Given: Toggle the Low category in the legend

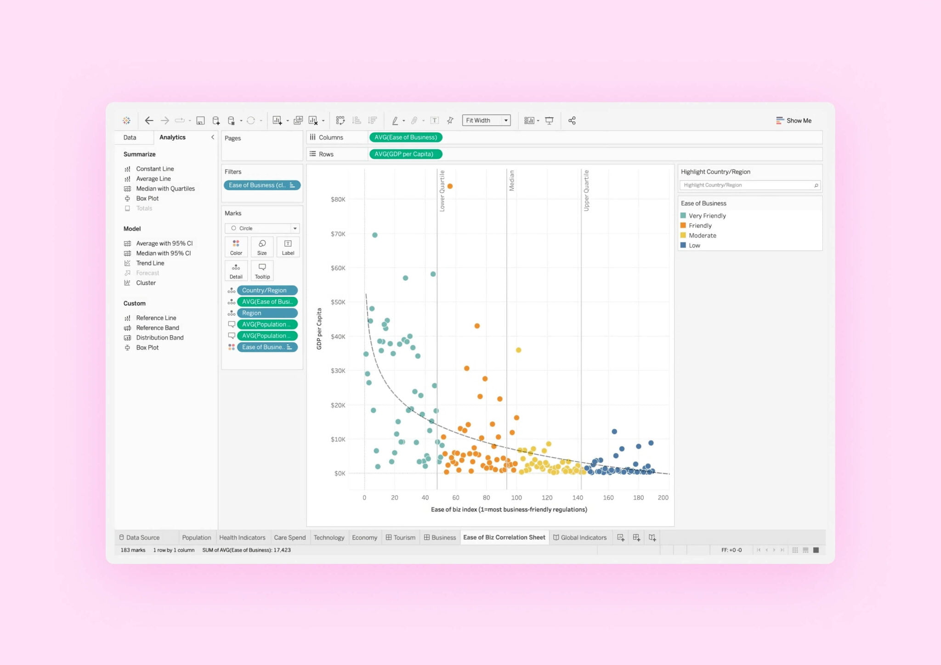Looking at the screenshot, I should (694, 245).
